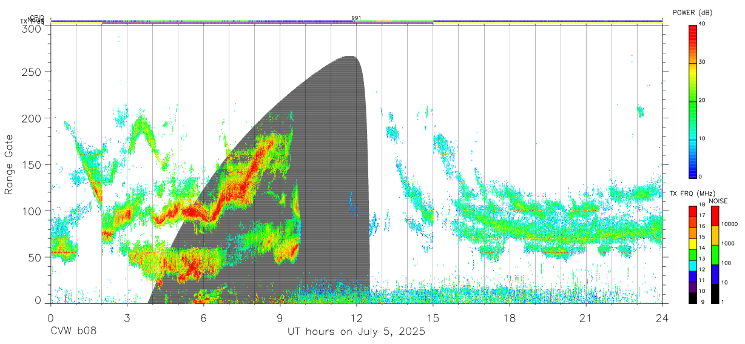Click the 20 label on power scale

[x=703, y=100]
